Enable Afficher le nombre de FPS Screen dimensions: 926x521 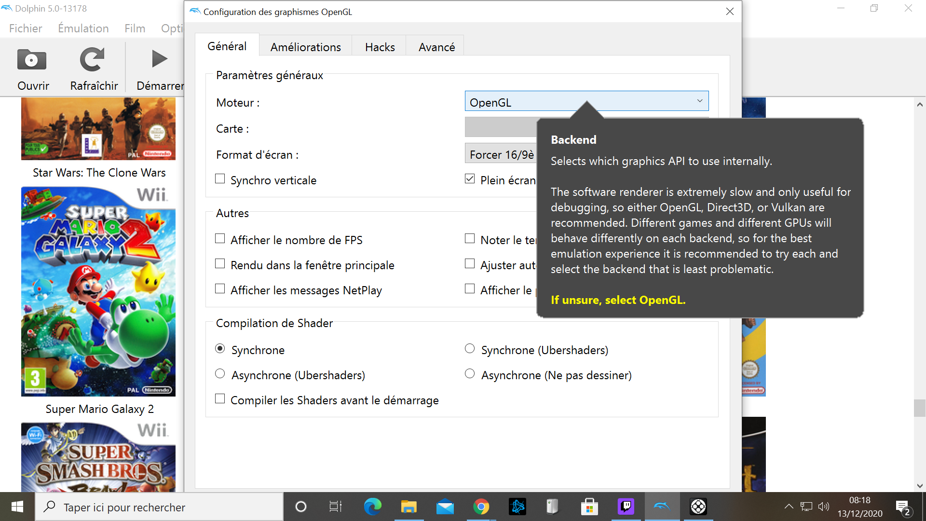220,239
